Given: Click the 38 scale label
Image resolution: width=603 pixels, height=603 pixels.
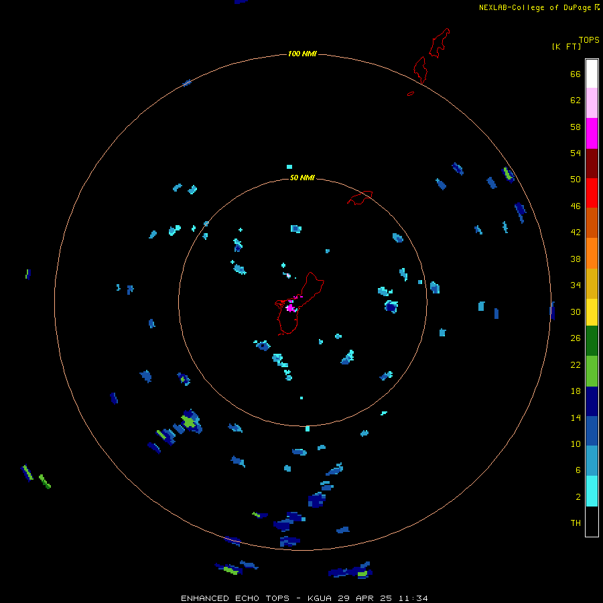Looking at the screenshot, I should pyautogui.click(x=576, y=259).
